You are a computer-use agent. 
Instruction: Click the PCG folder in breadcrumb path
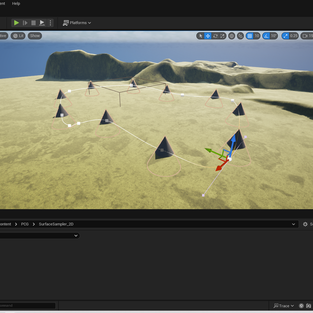click(x=25, y=224)
